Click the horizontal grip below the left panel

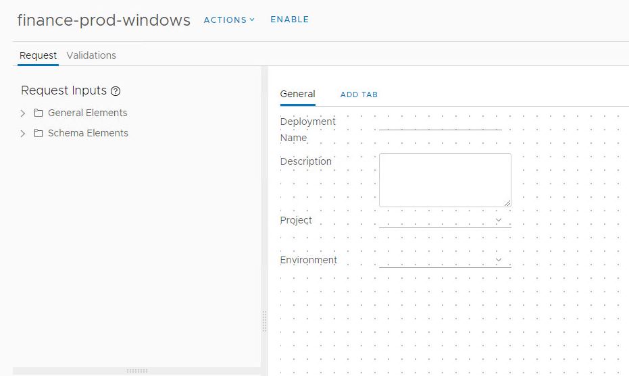point(136,371)
